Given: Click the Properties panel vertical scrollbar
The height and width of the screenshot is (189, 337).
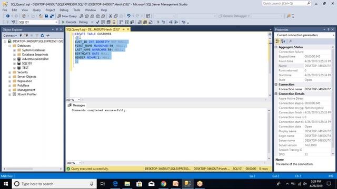Looking at the screenshot, I should [x=333, y=100].
